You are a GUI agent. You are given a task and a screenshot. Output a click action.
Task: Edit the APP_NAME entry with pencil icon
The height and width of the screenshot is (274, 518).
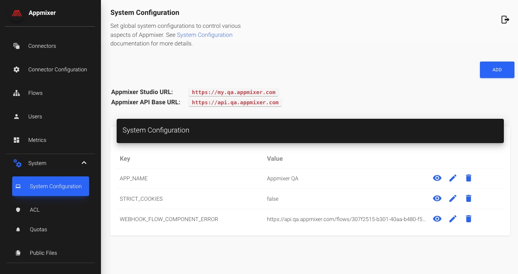[x=453, y=178]
